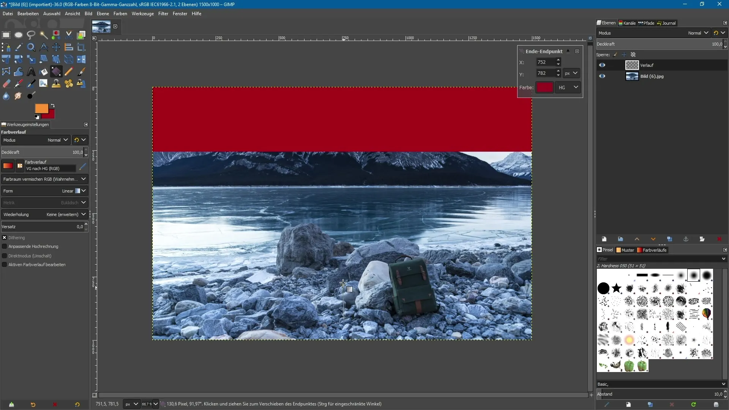Switch to the Kanäle tab
Viewport: 729px width, 410px height.
[x=627, y=23]
